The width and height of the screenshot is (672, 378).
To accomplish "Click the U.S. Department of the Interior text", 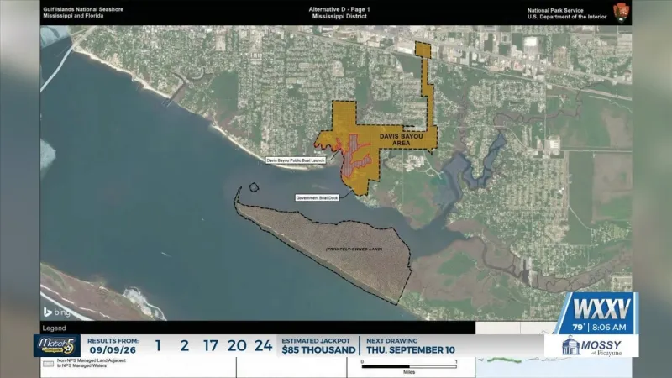I will pyautogui.click(x=567, y=17).
